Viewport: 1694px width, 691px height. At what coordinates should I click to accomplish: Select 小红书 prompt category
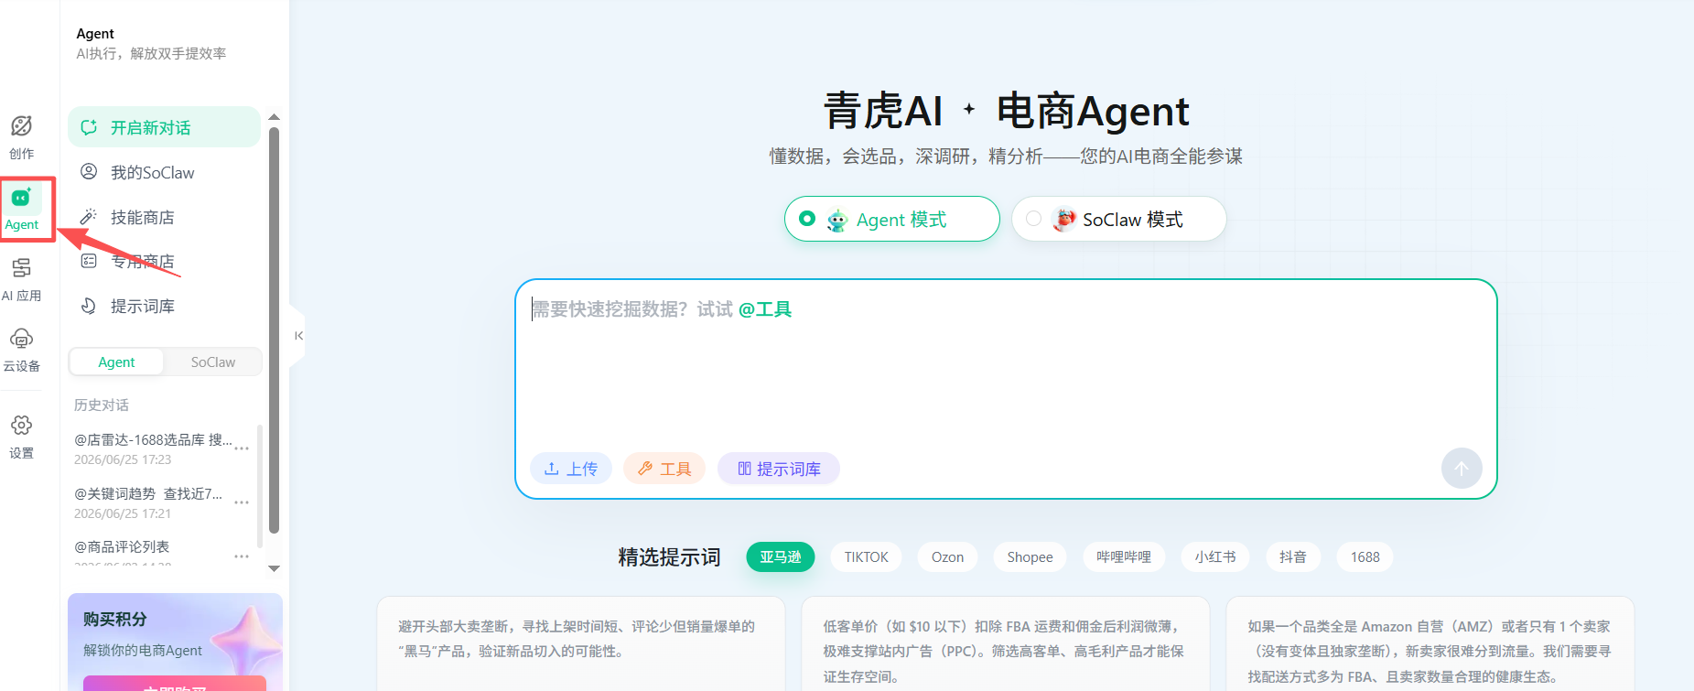pyautogui.click(x=1215, y=556)
